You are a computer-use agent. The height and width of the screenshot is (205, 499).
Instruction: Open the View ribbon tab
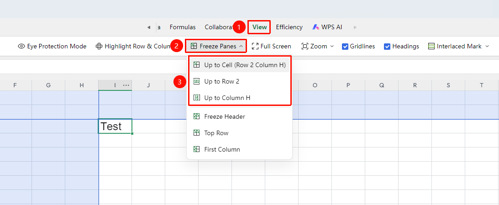[x=259, y=27]
